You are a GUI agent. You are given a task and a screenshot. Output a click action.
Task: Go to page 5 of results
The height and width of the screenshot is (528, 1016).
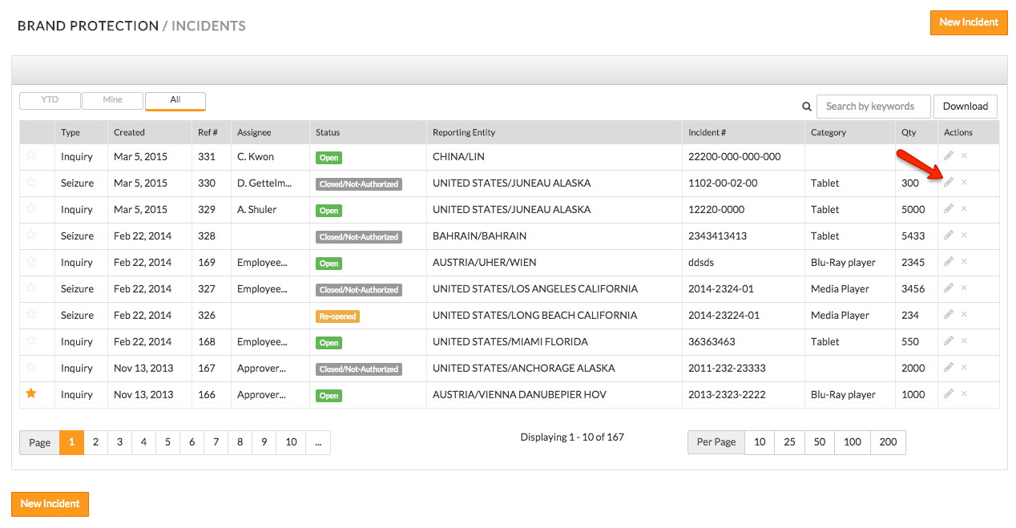click(167, 442)
